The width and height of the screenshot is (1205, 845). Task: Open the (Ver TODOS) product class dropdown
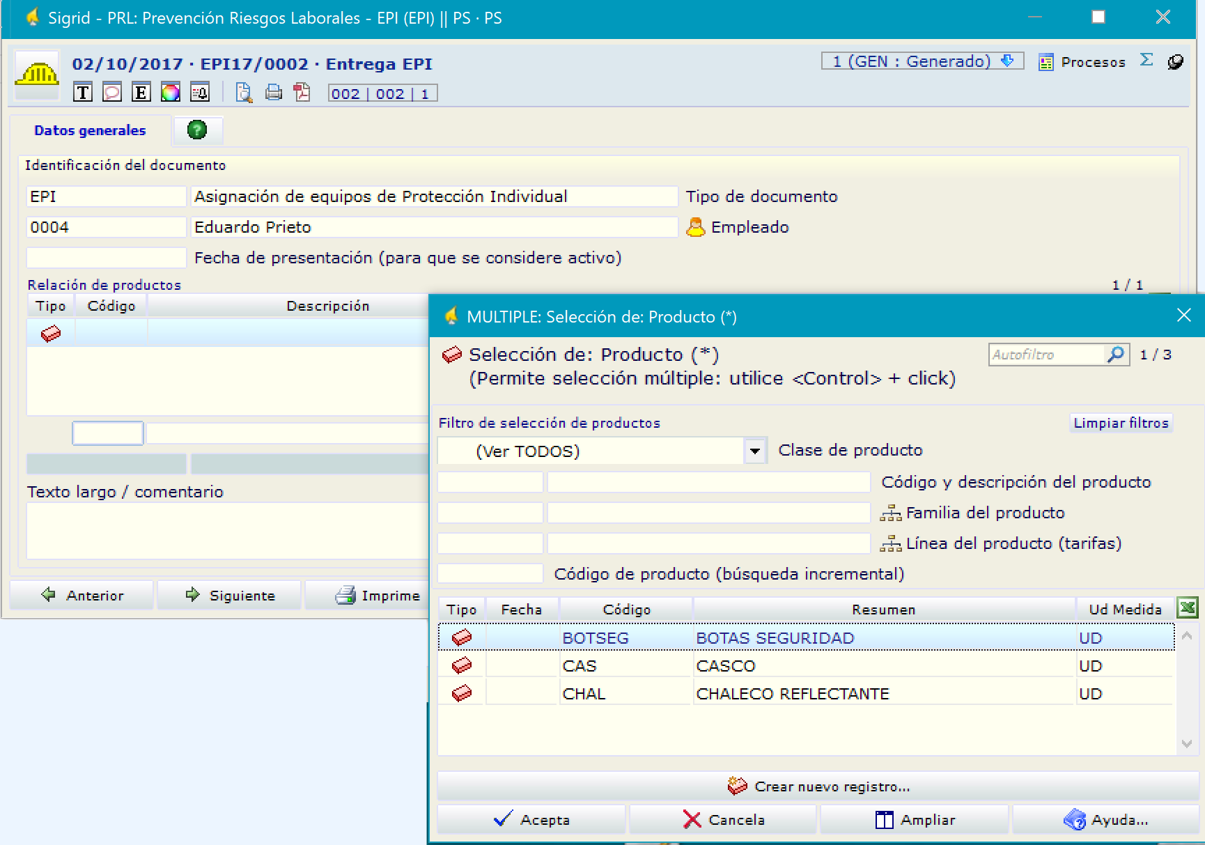click(x=755, y=451)
